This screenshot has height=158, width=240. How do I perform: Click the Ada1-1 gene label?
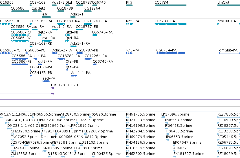(x=77, y=14)
